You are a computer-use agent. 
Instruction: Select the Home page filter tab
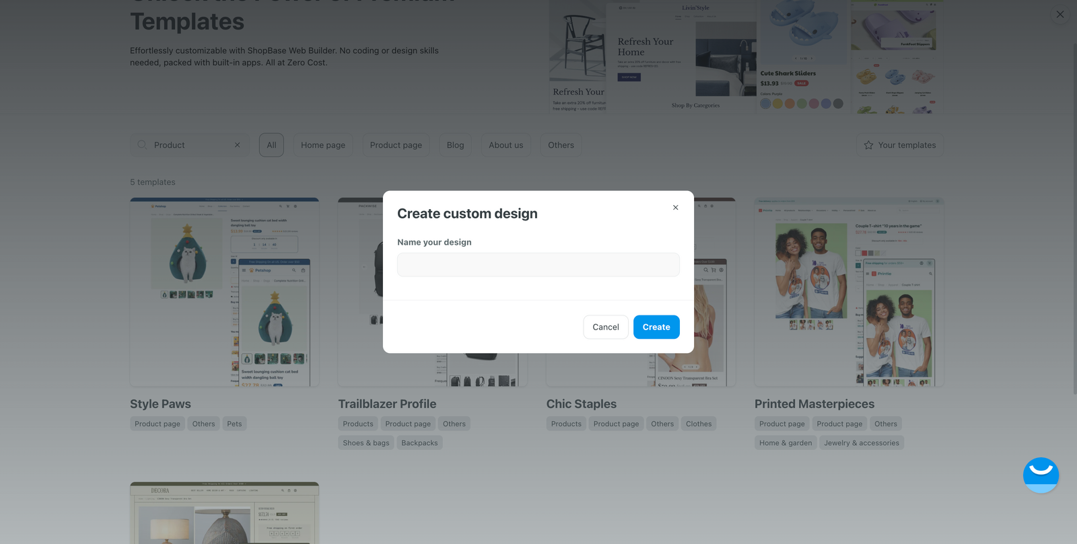coord(323,145)
